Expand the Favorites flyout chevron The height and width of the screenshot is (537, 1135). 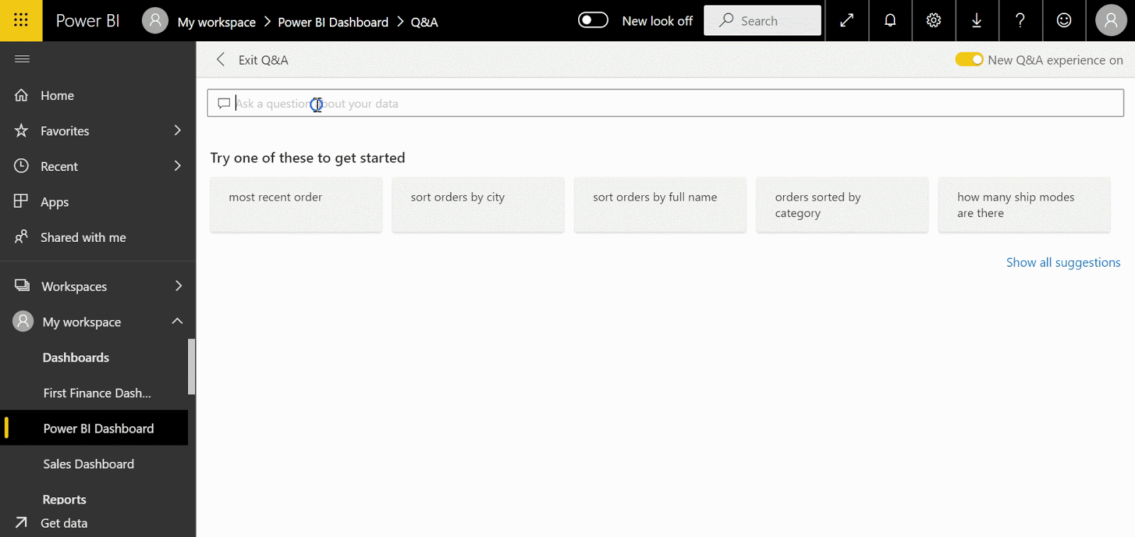tap(177, 131)
